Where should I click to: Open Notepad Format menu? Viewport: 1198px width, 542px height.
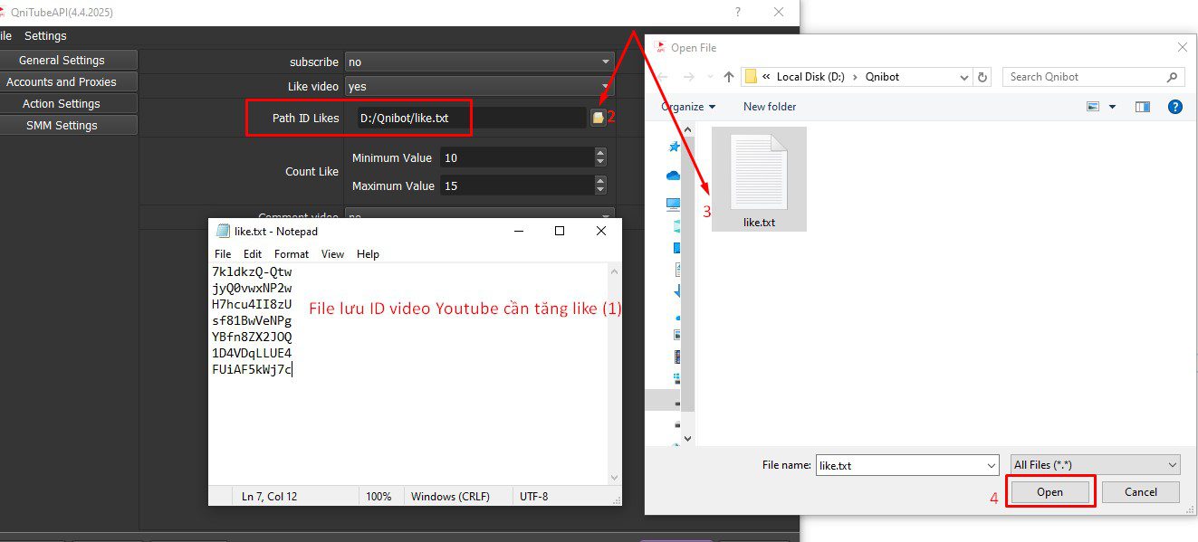click(x=292, y=254)
